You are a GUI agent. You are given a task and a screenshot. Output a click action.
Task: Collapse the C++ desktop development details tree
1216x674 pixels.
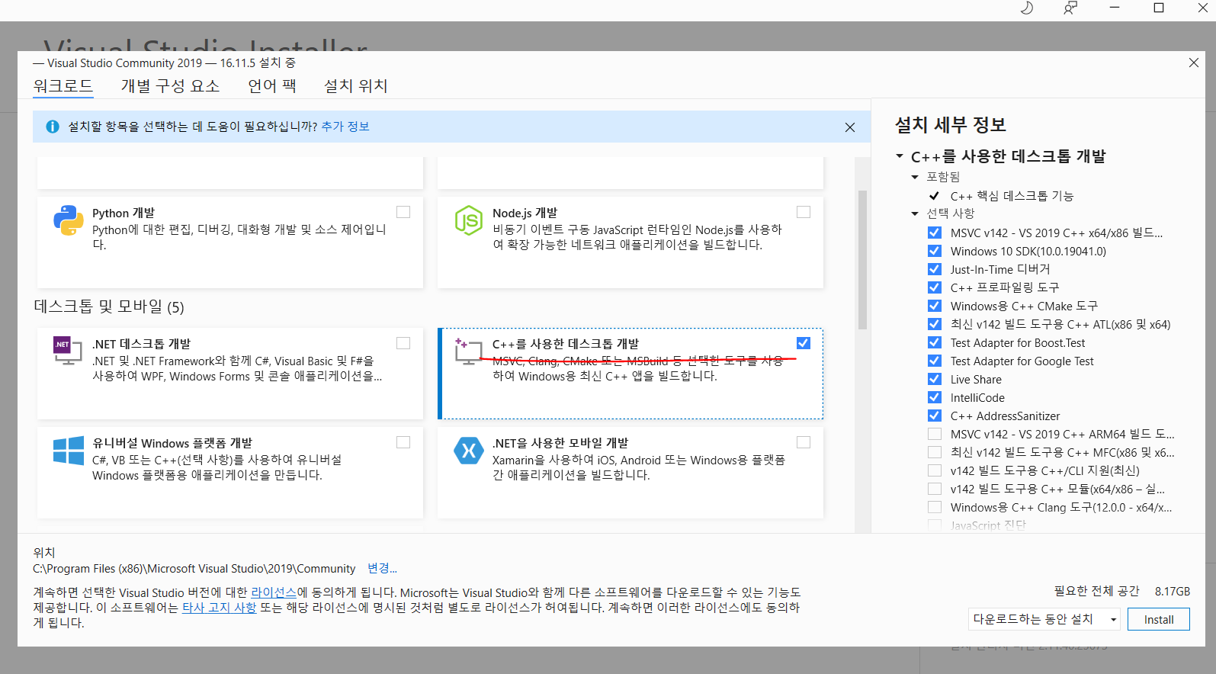(900, 156)
